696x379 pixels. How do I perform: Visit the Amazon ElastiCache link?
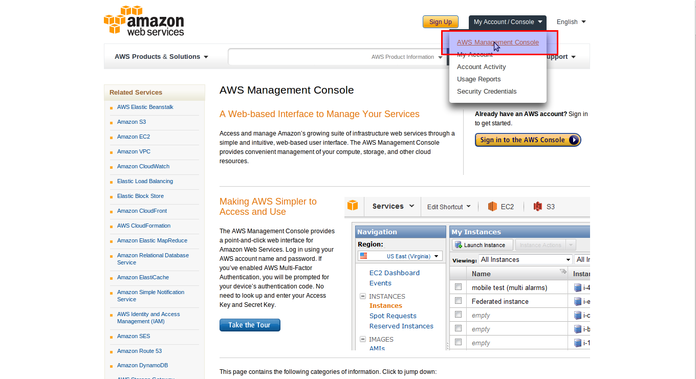tap(143, 277)
